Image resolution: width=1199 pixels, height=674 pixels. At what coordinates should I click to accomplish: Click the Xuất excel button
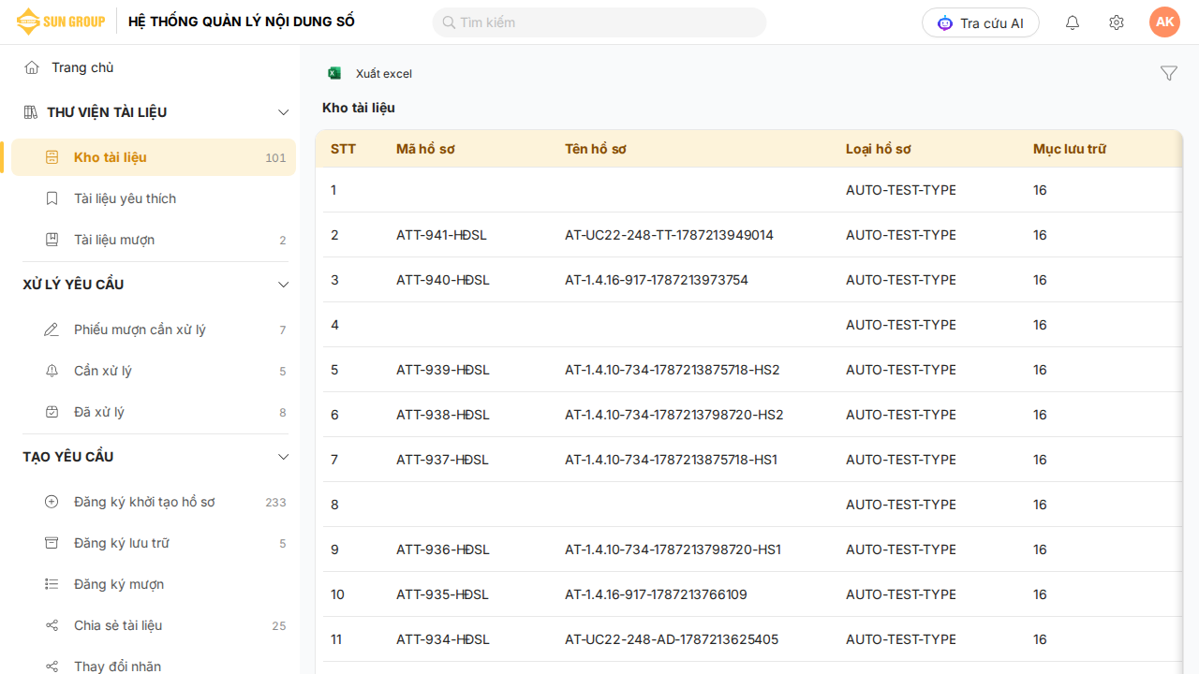point(370,73)
